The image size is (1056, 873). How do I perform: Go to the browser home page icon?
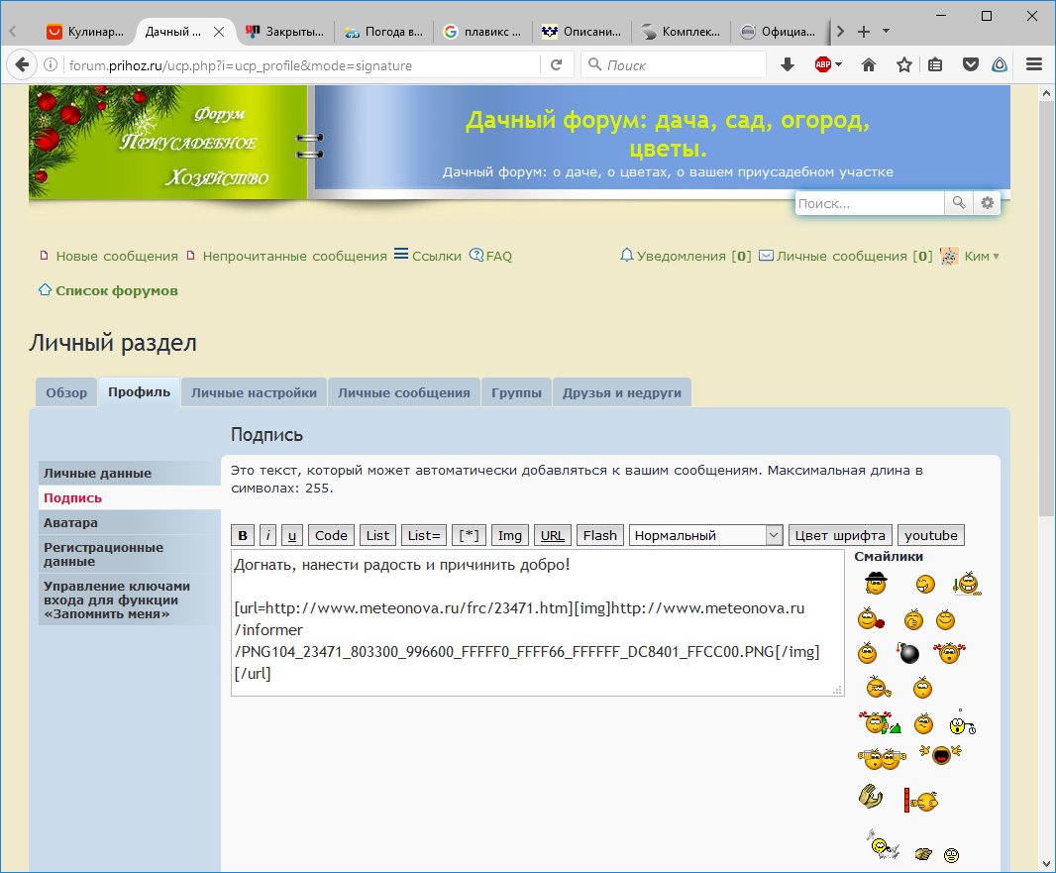pyautogui.click(x=869, y=64)
